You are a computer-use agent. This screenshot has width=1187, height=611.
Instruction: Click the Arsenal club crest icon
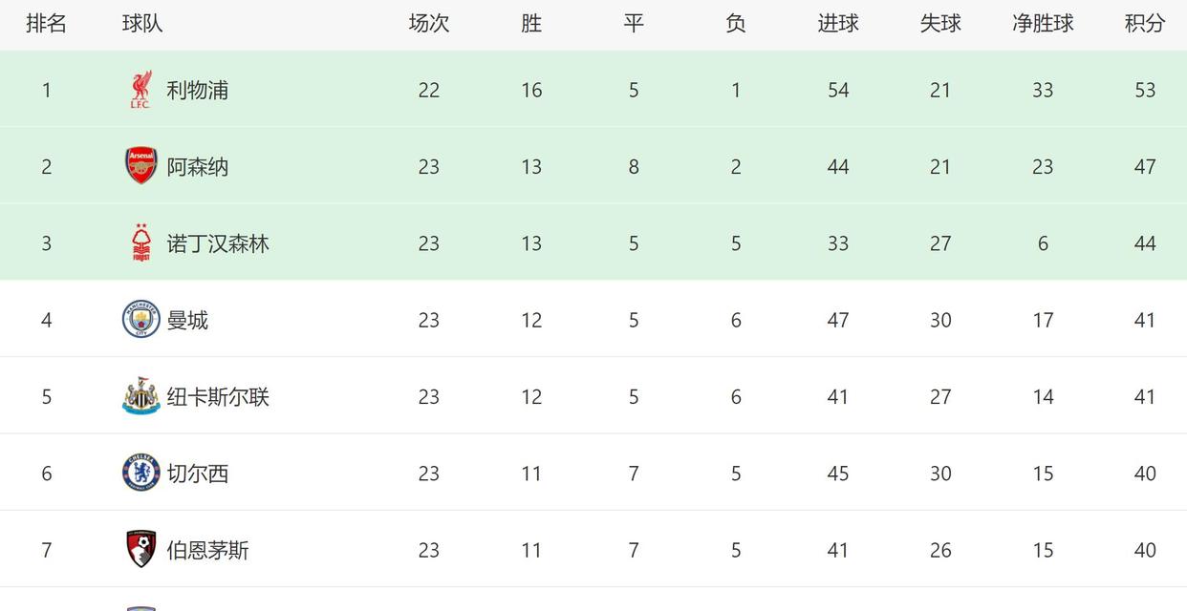(141, 166)
